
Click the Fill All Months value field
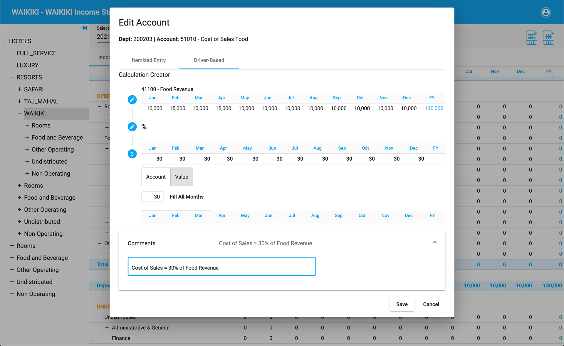[x=152, y=197]
